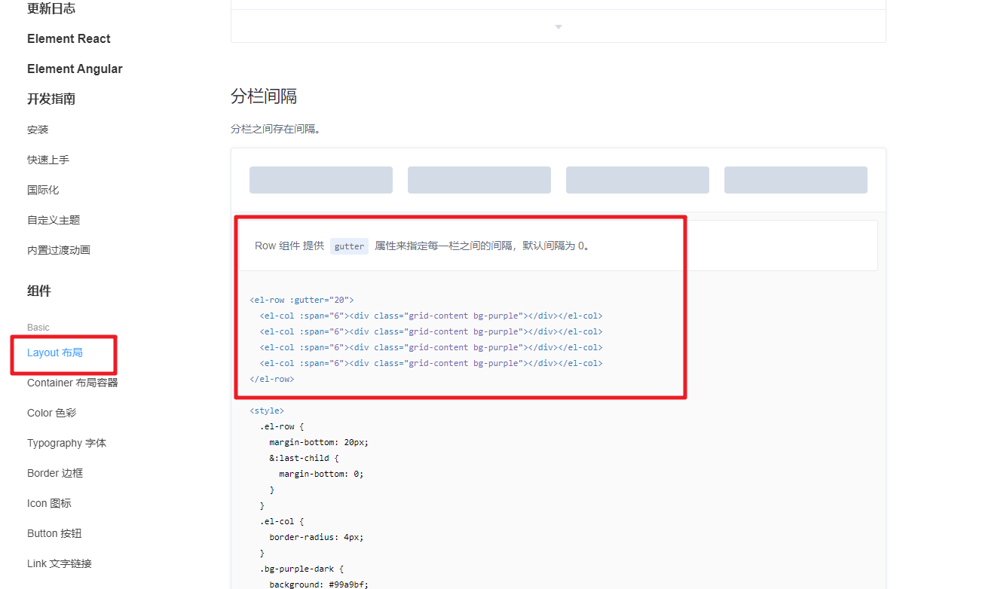
Task: Click the 分栏间隔 section heading
Action: pyautogui.click(x=264, y=96)
